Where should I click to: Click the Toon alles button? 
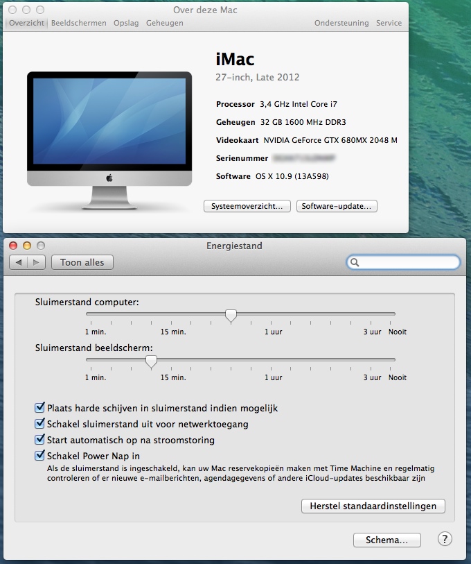click(x=82, y=263)
